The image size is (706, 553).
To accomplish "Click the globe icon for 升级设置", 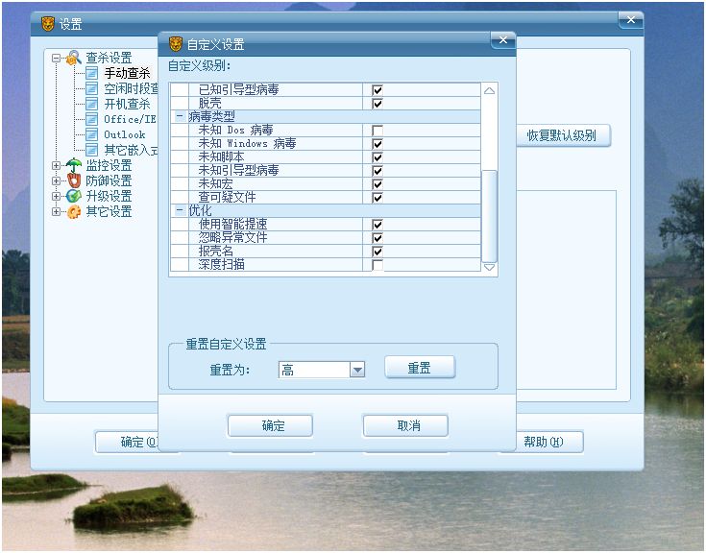I will click(73, 196).
